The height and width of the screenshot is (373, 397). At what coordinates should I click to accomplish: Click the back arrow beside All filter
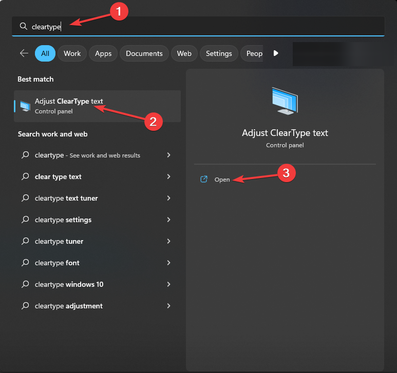(x=24, y=53)
